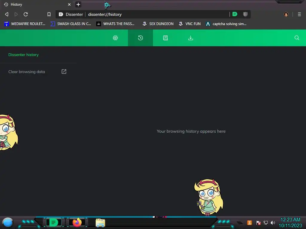Select Dissenter history in the sidebar
The width and height of the screenshot is (306, 229).
[x=23, y=55]
